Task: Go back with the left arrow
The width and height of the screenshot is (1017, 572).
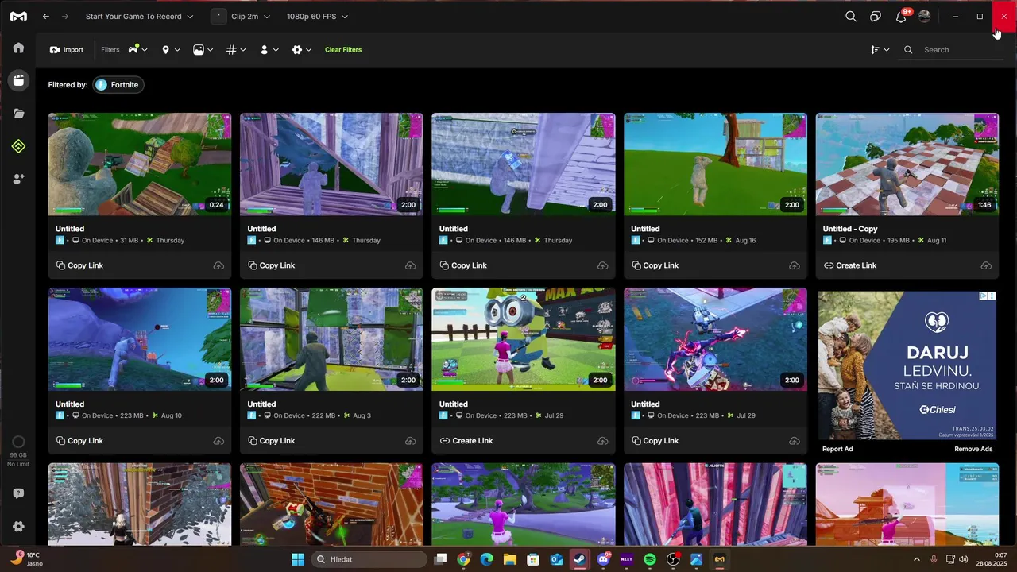Action: 46,16
